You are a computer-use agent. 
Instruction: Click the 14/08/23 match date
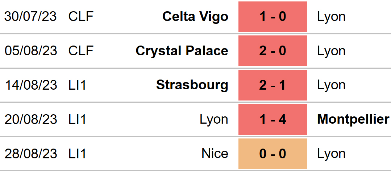tap(31, 85)
